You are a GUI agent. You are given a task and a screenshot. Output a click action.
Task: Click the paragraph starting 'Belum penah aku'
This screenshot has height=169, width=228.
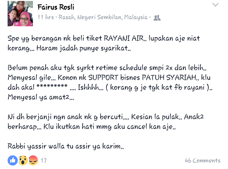pyautogui.click(x=110, y=82)
